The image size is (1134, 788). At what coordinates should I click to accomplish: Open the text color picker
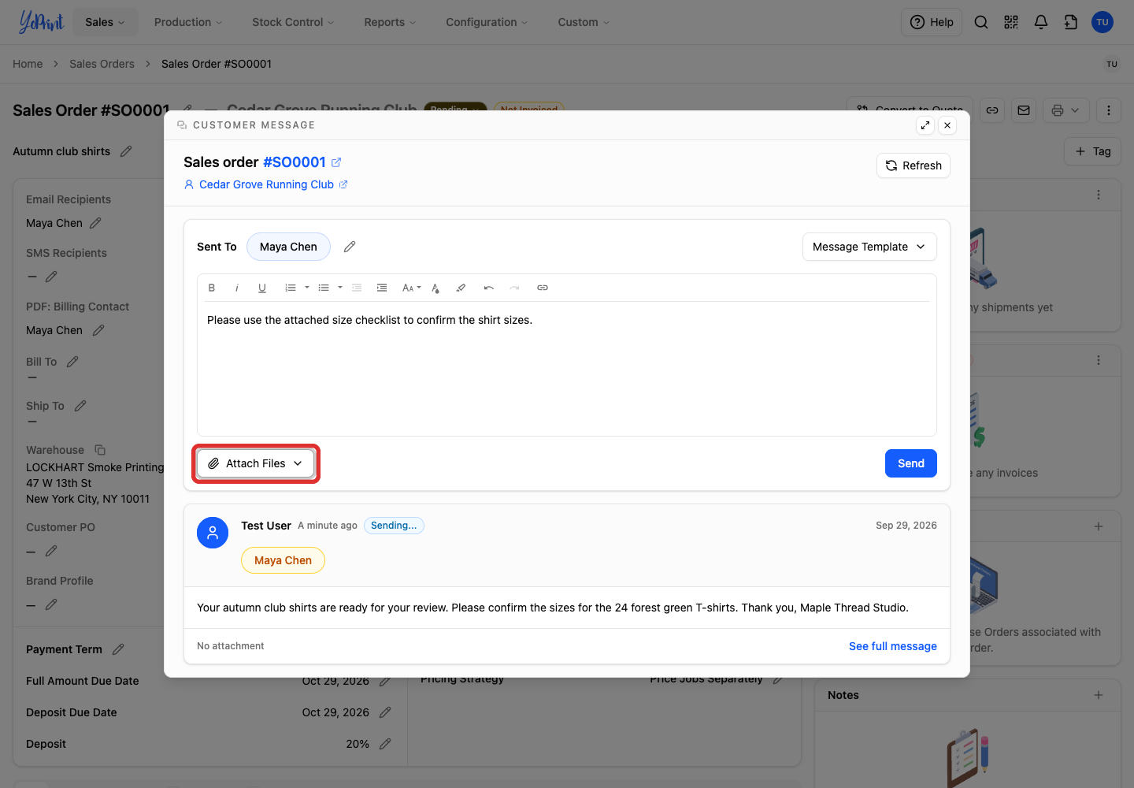point(435,288)
